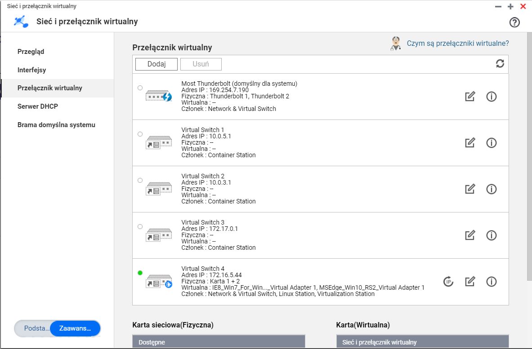
Task: Go to Brama domyślna systemu
Action: [x=56, y=125]
